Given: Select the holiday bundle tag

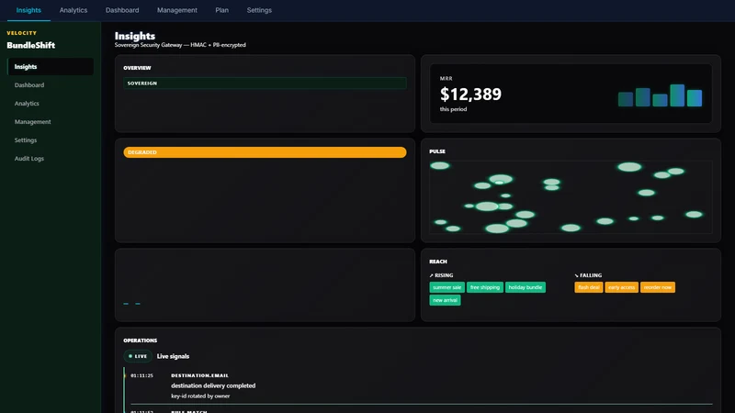Looking at the screenshot, I should tap(525, 287).
